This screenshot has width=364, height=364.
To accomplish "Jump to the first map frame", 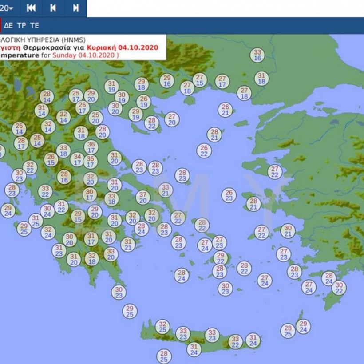I will click(x=31, y=8).
